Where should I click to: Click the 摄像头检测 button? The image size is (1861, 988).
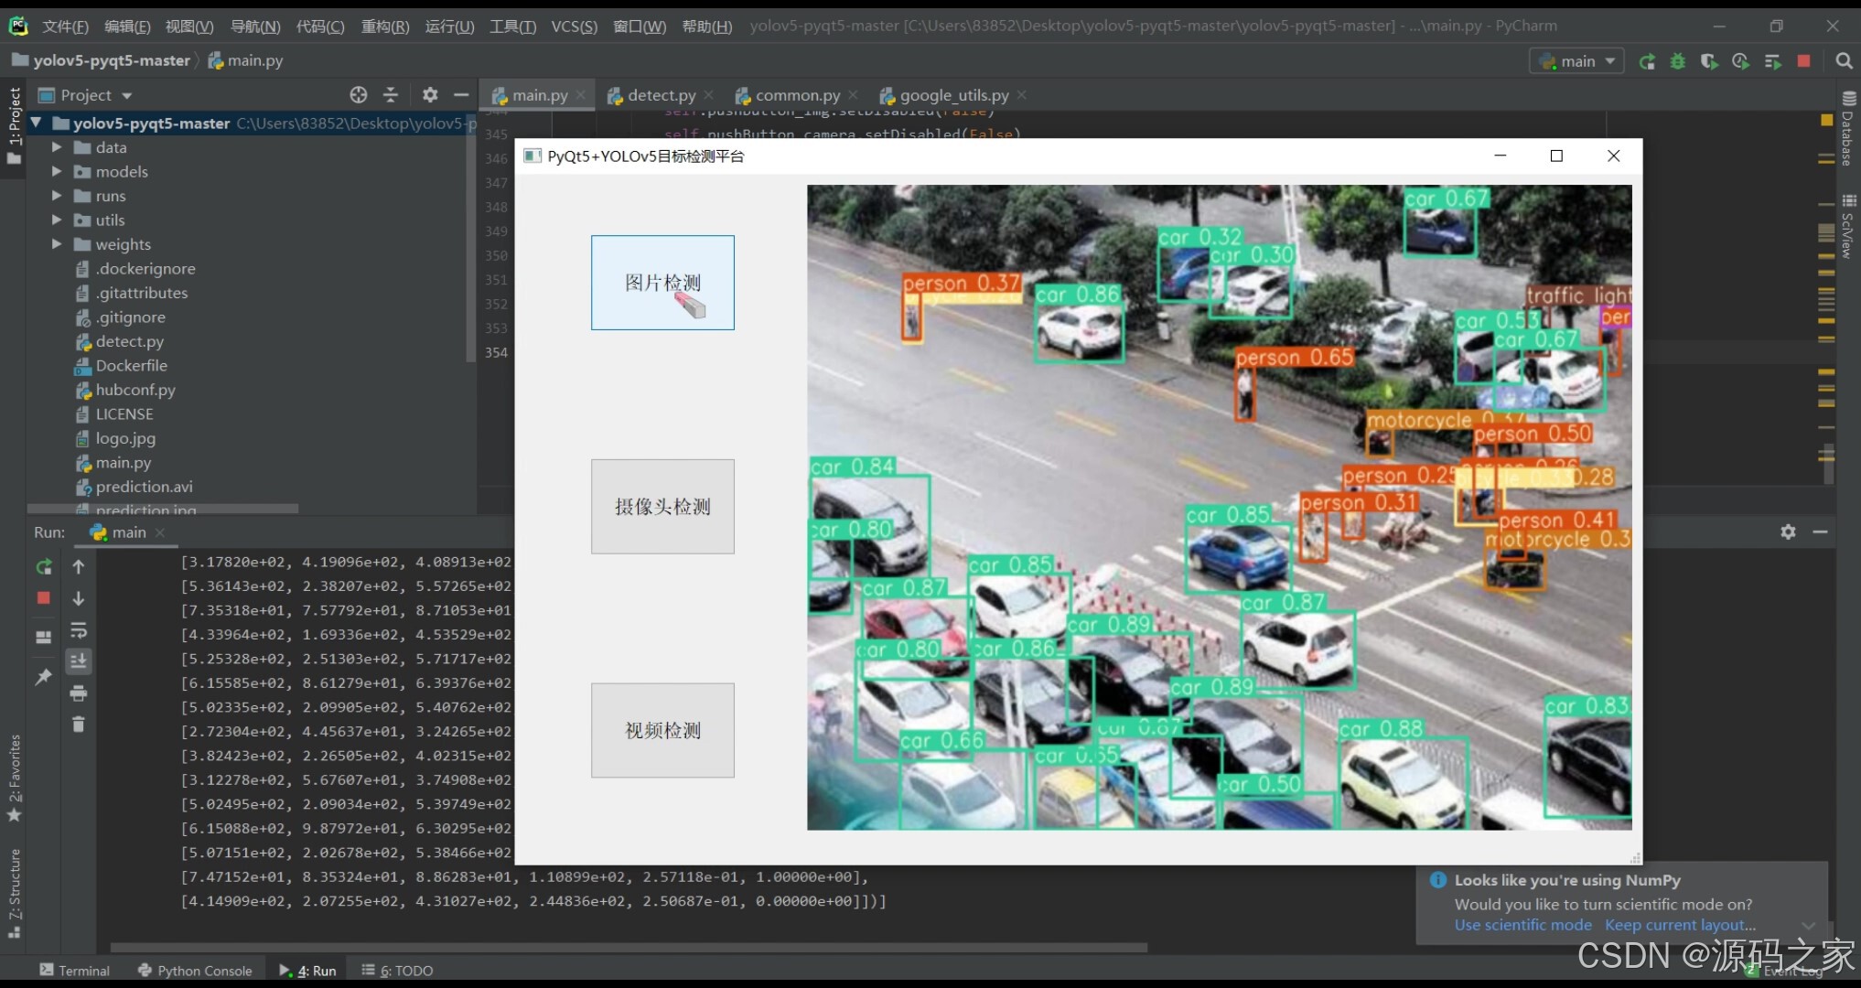(662, 507)
